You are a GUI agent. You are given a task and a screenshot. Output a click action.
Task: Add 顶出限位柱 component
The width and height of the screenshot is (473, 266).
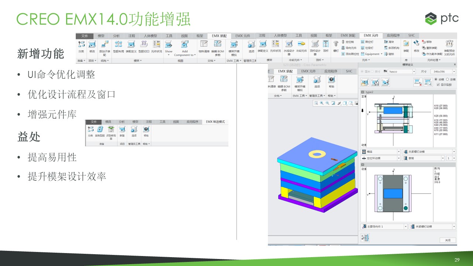click(350, 54)
